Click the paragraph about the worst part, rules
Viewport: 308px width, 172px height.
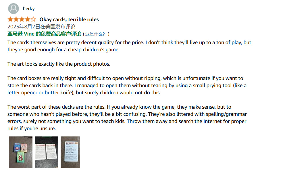point(126,118)
